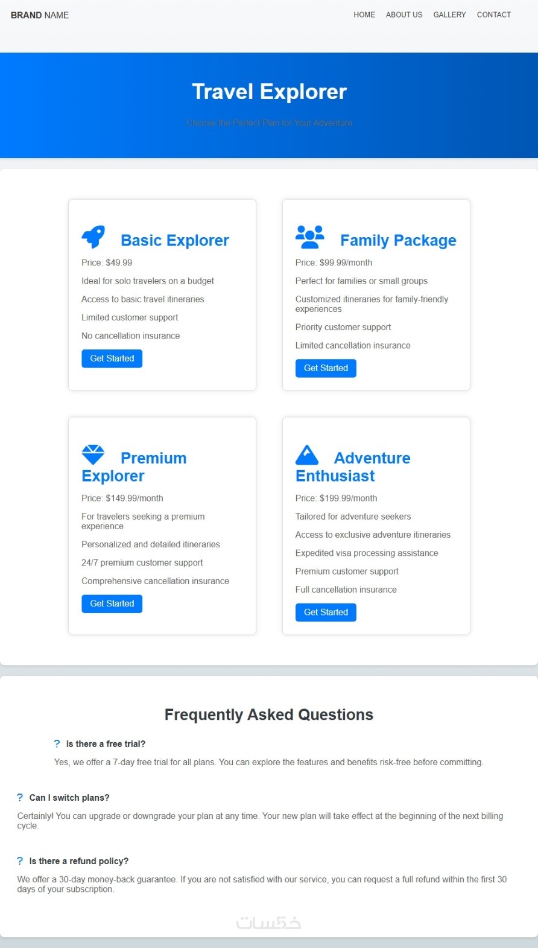Click question mark icon beside free trial question

pos(57,744)
